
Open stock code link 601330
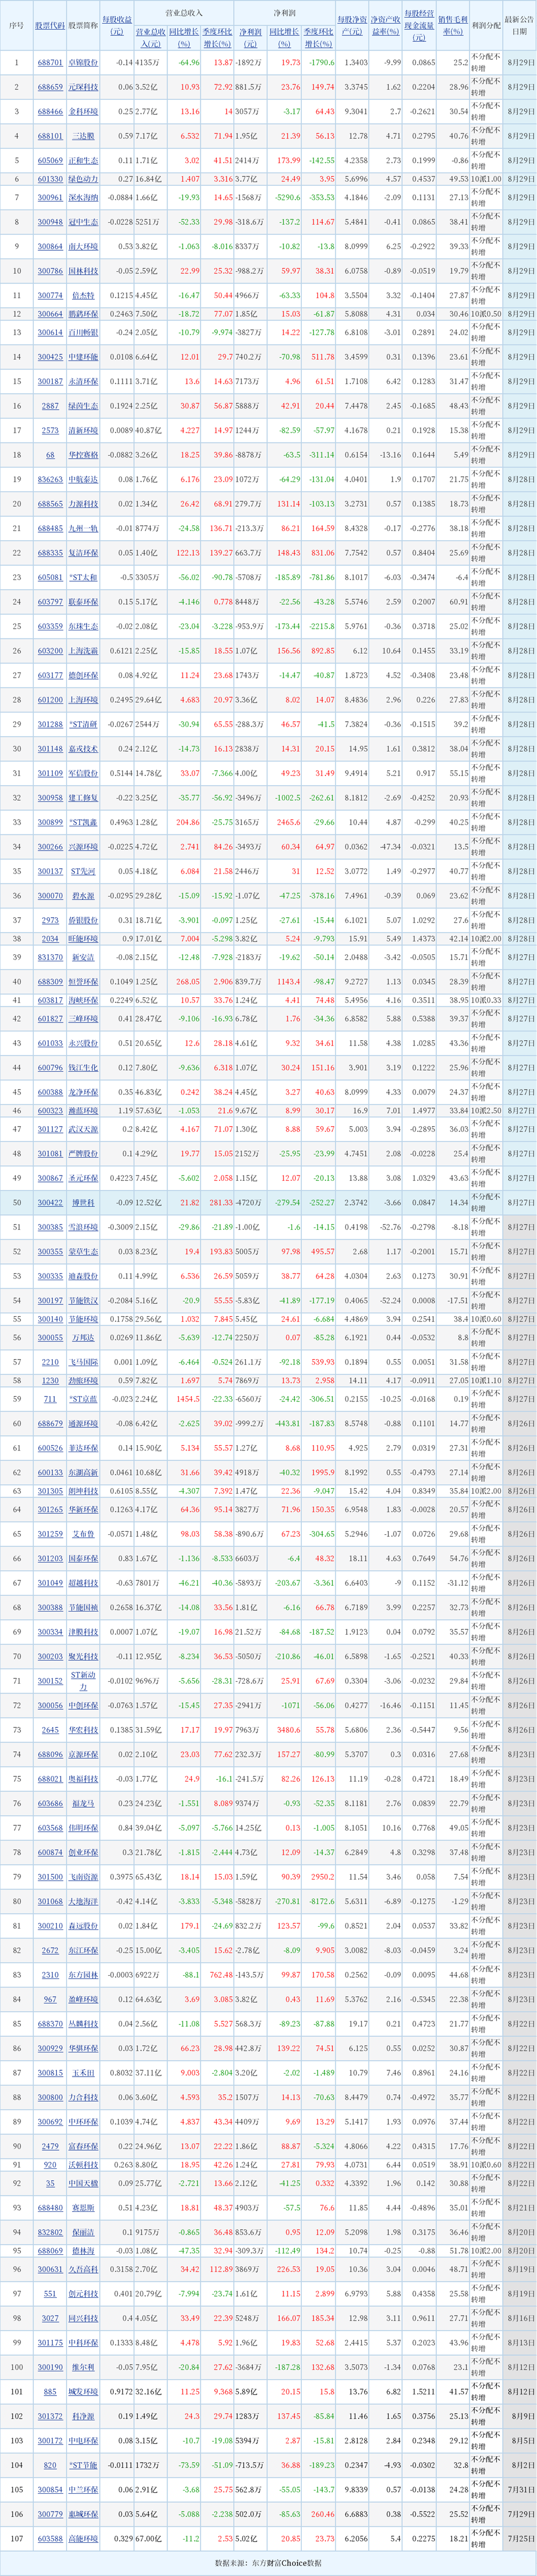[50, 179]
